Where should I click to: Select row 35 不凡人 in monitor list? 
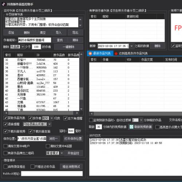[41, 71]
